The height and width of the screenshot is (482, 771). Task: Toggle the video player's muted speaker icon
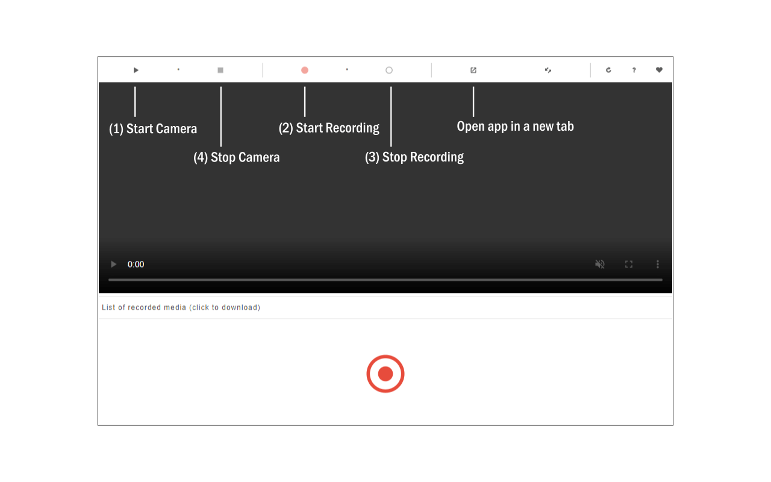(600, 264)
